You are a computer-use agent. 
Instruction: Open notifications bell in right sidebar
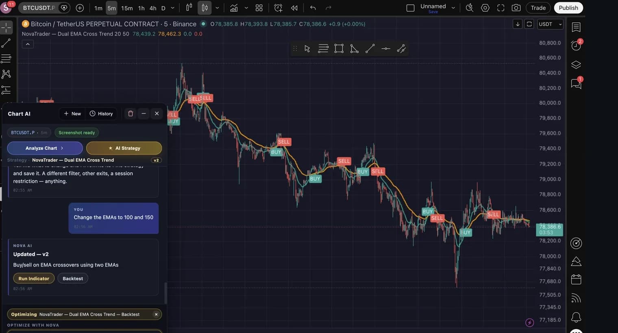pos(576,317)
